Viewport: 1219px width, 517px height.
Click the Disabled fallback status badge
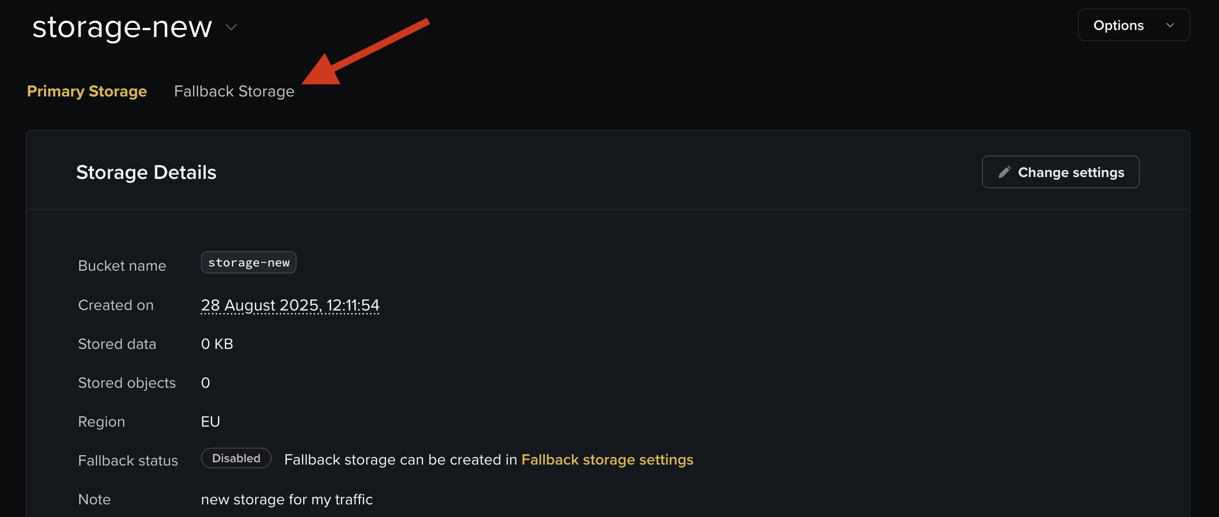click(236, 458)
